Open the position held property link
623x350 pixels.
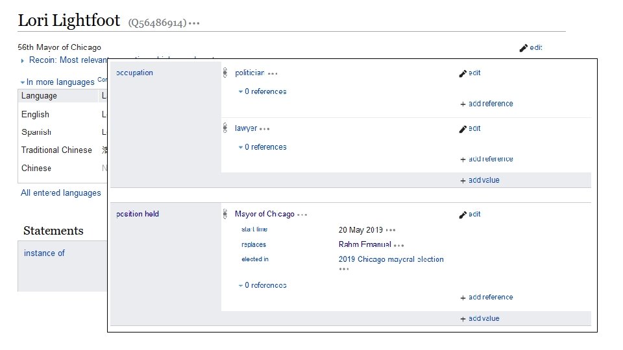point(138,214)
